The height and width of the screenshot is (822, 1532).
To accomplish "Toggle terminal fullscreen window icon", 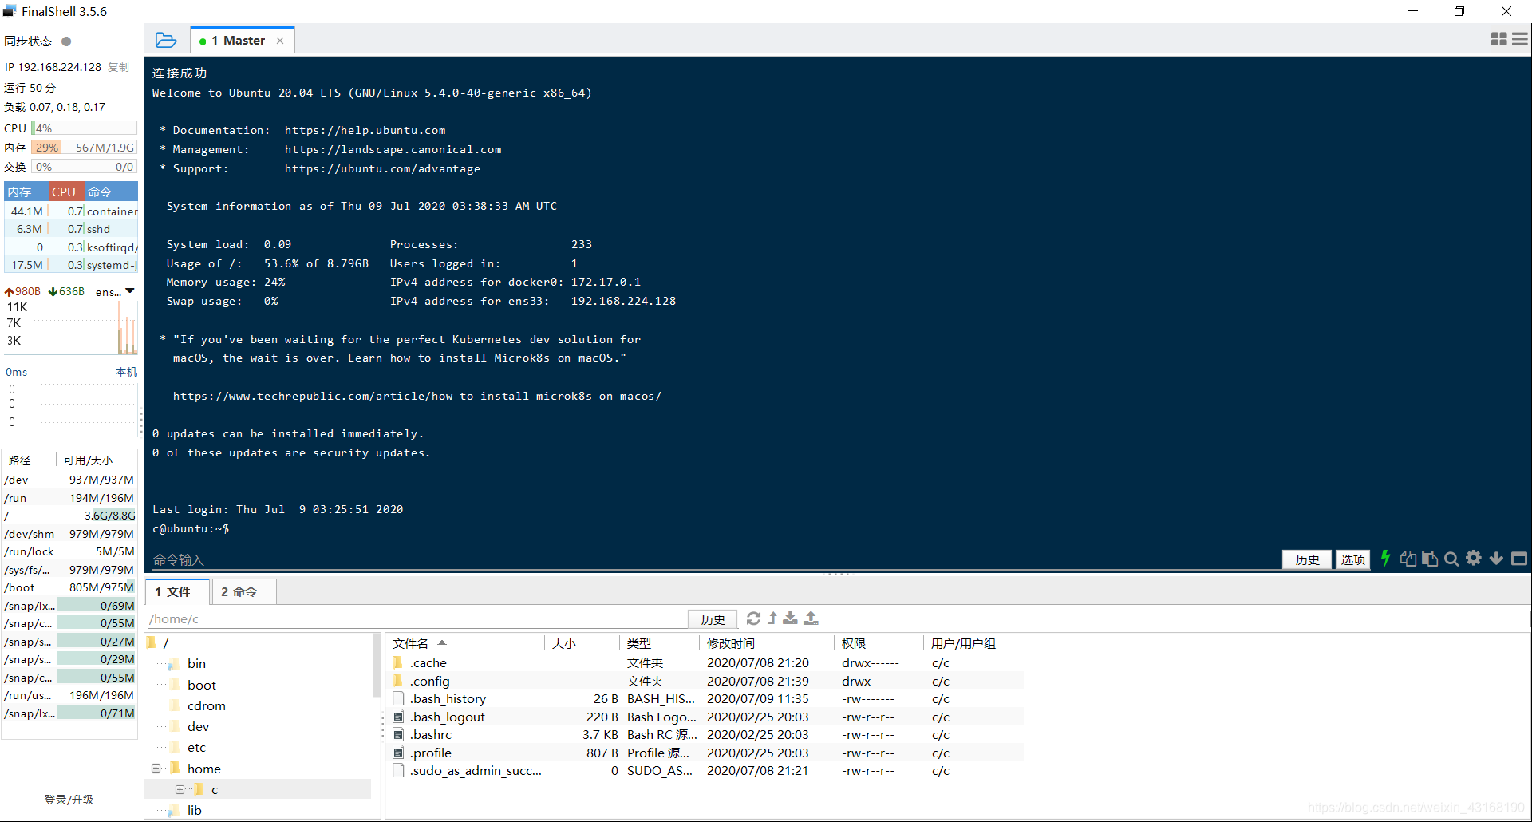I will point(1519,559).
